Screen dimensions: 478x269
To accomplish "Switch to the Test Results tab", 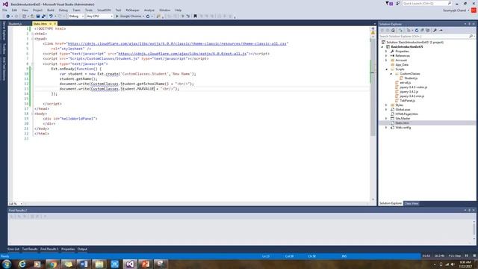I will tap(30, 249).
